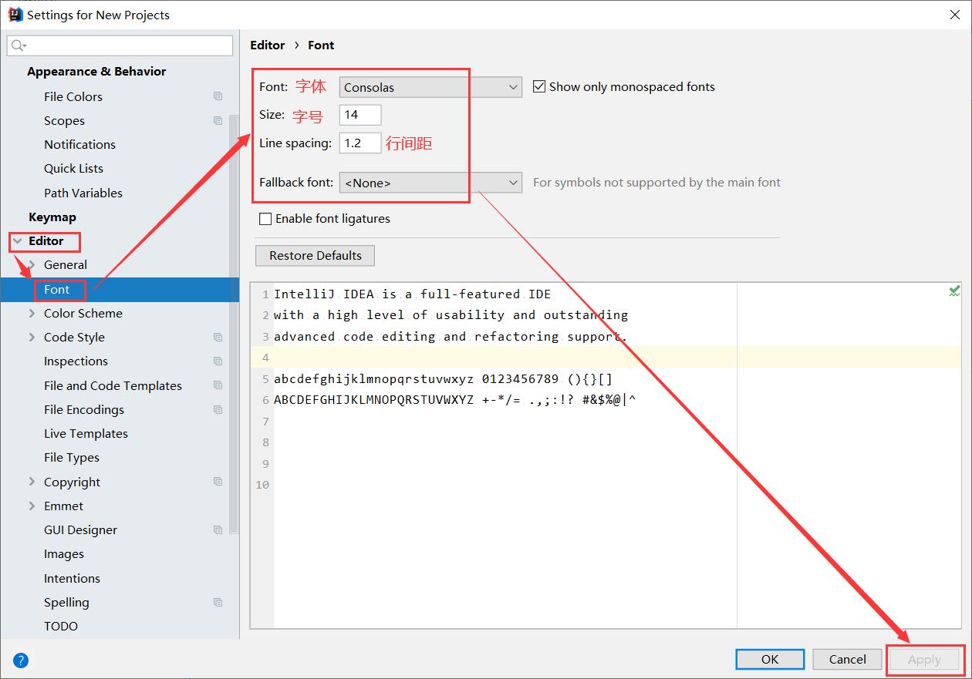Open Inspections settings page
The width and height of the screenshot is (972, 679).
point(76,361)
